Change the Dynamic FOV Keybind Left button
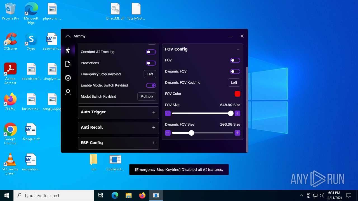Viewport: 358px width, 201px height. (234, 83)
